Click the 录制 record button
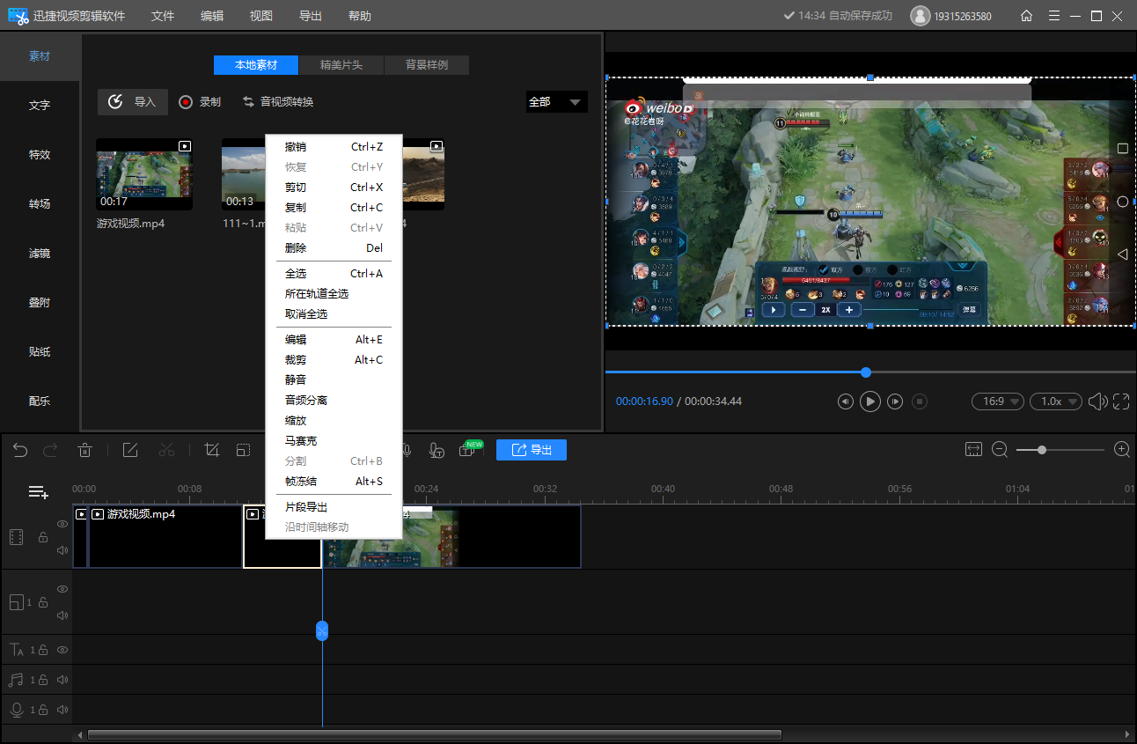1137x744 pixels. point(200,102)
